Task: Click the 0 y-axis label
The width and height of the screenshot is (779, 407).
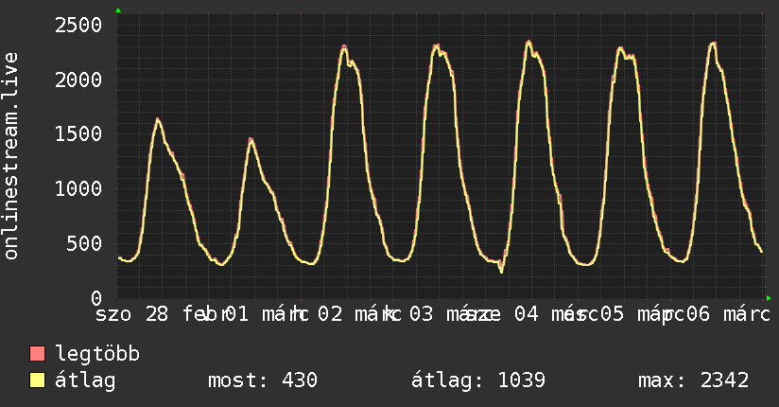Action: [x=96, y=298]
